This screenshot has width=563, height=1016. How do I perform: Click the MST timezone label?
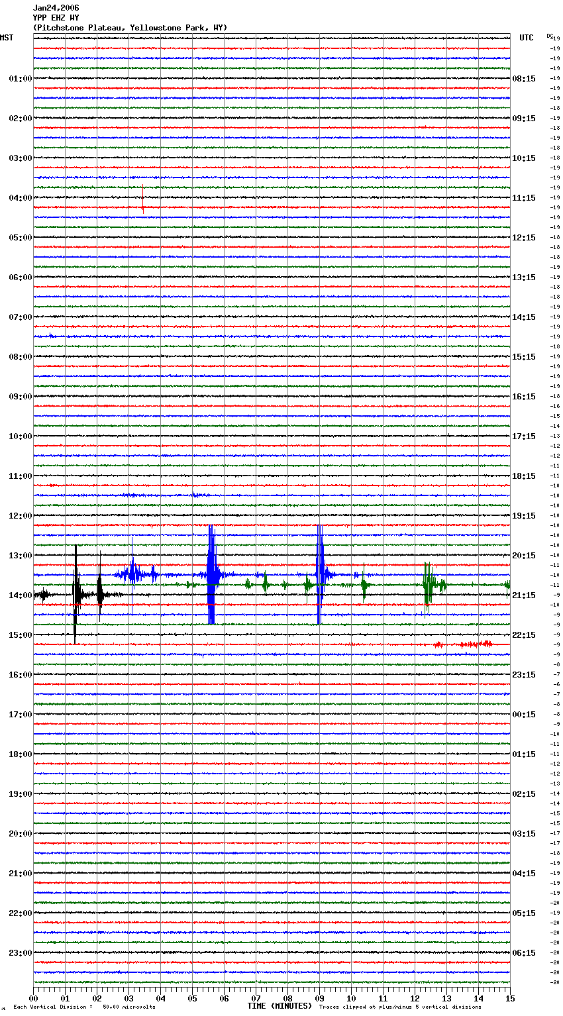(7, 38)
